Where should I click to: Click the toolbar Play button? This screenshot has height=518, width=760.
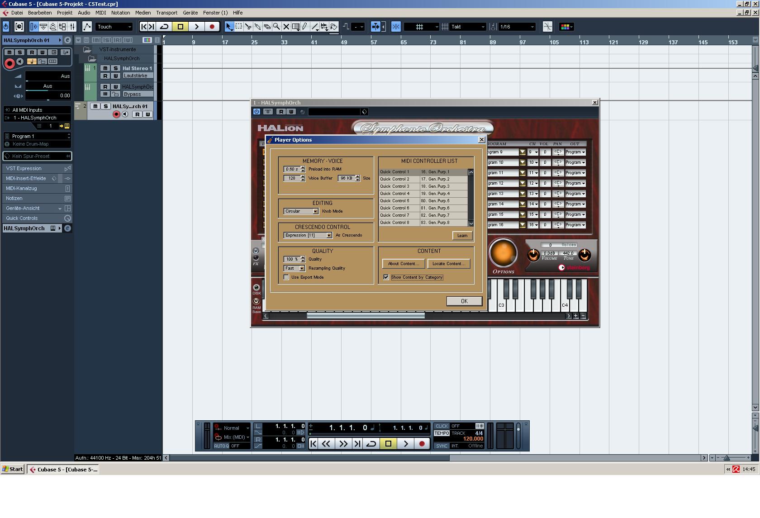(x=196, y=27)
